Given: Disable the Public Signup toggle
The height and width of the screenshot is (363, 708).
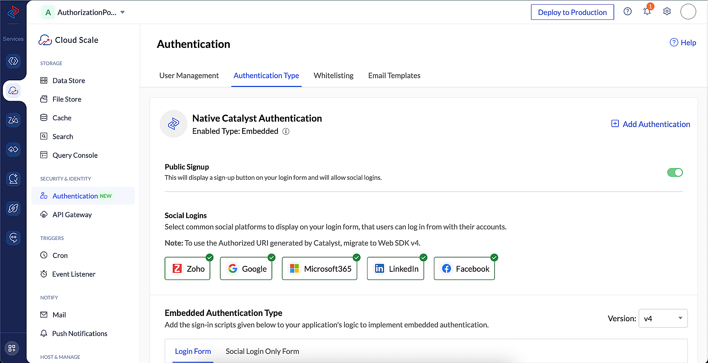Looking at the screenshot, I should pos(675,172).
